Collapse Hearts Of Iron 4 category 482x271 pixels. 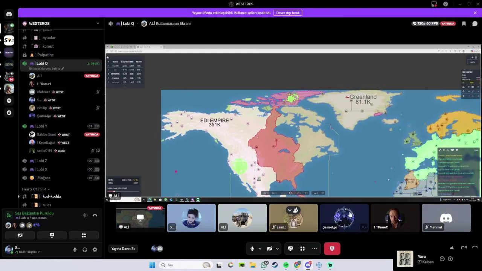point(36,189)
